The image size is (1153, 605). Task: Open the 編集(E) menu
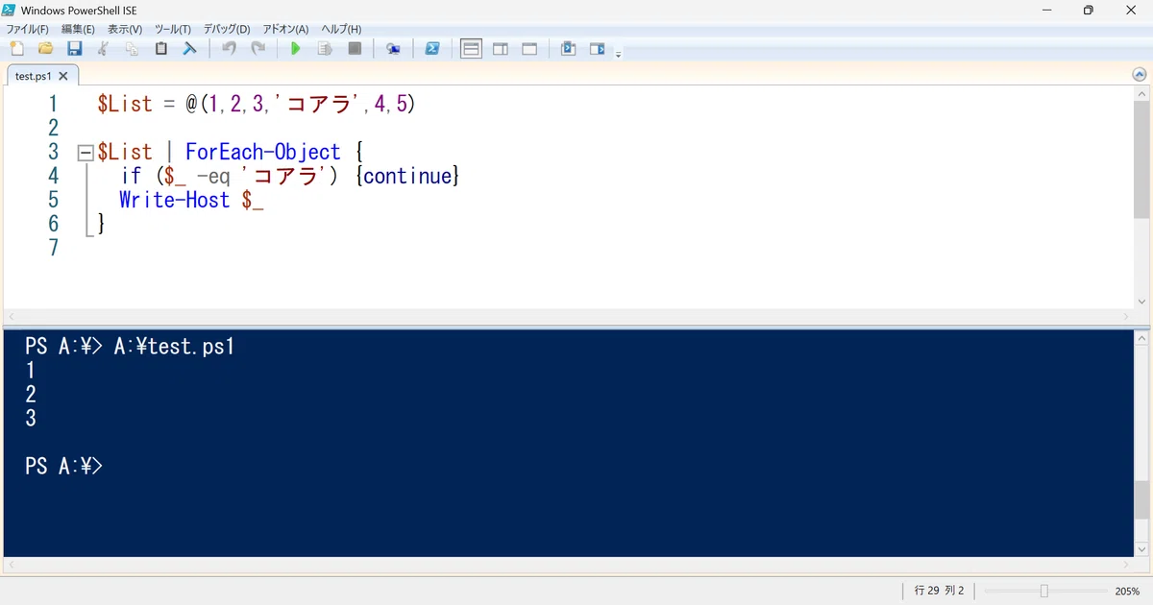[x=78, y=30]
